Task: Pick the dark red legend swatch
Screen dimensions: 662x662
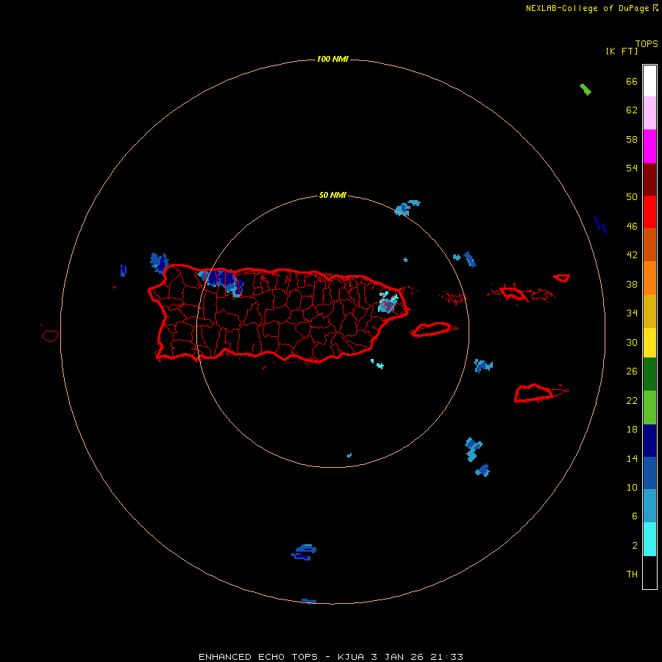Action: [649, 179]
